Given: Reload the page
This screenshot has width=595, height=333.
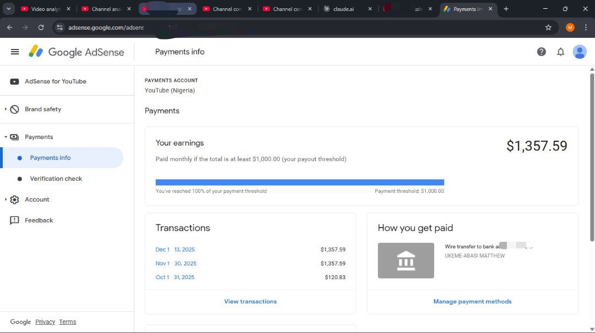Looking at the screenshot, I should [x=41, y=27].
